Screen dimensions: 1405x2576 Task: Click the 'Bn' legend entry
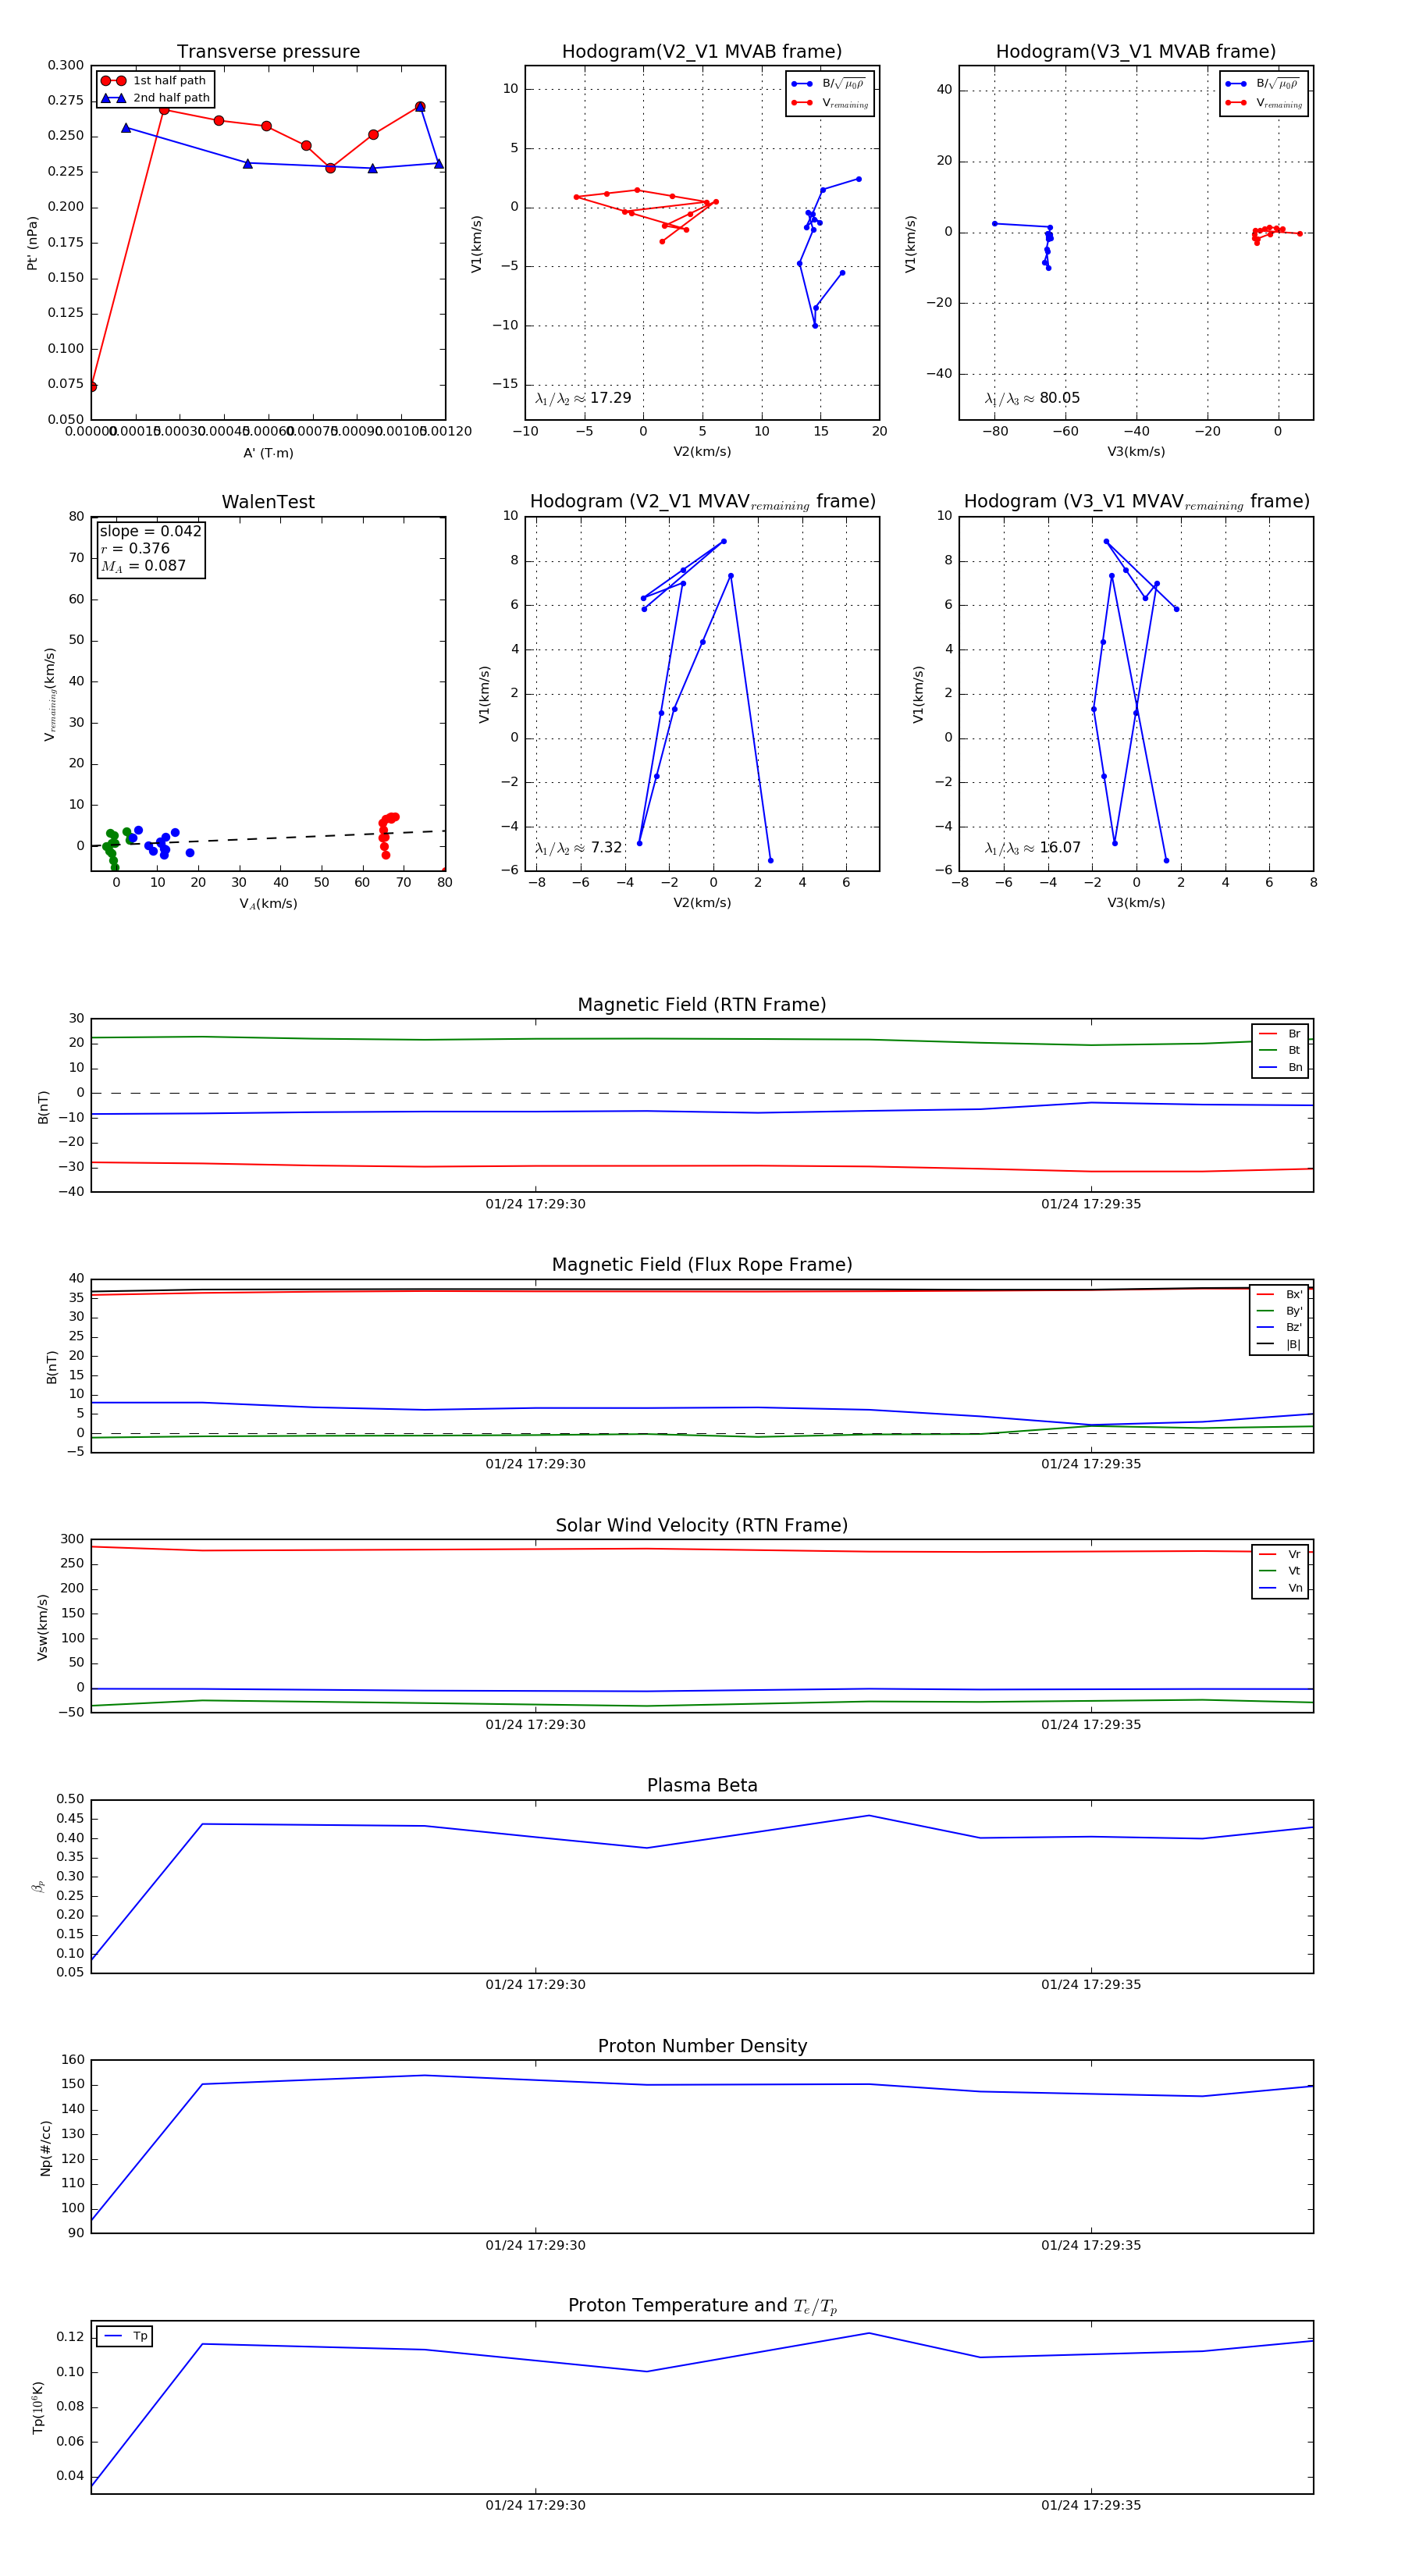pos(1280,1067)
